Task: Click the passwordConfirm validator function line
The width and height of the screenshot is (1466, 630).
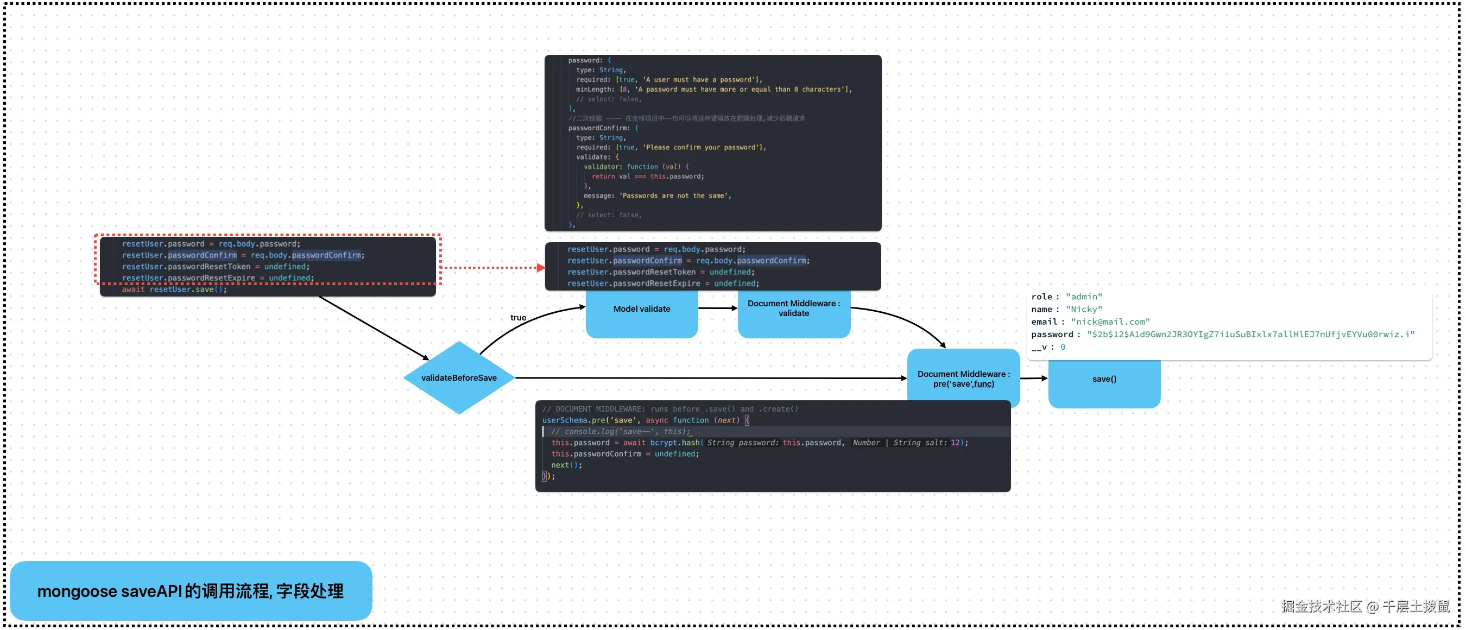Action: tap(636, 167)
